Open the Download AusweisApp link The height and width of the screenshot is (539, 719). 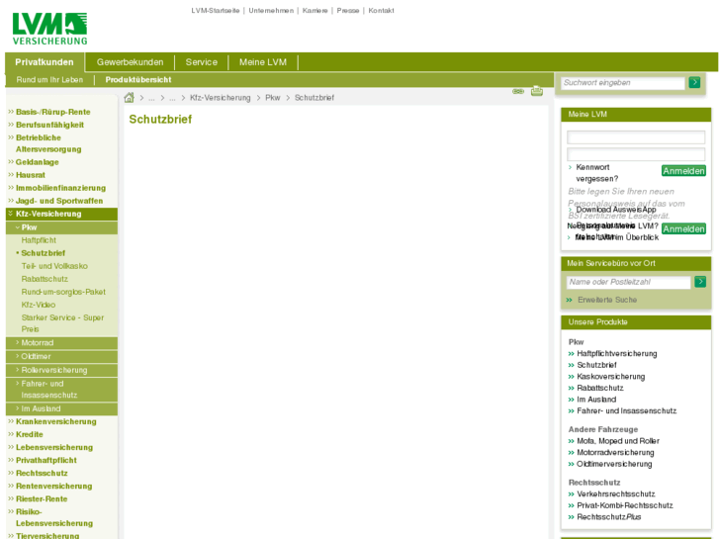click(616, 210)
